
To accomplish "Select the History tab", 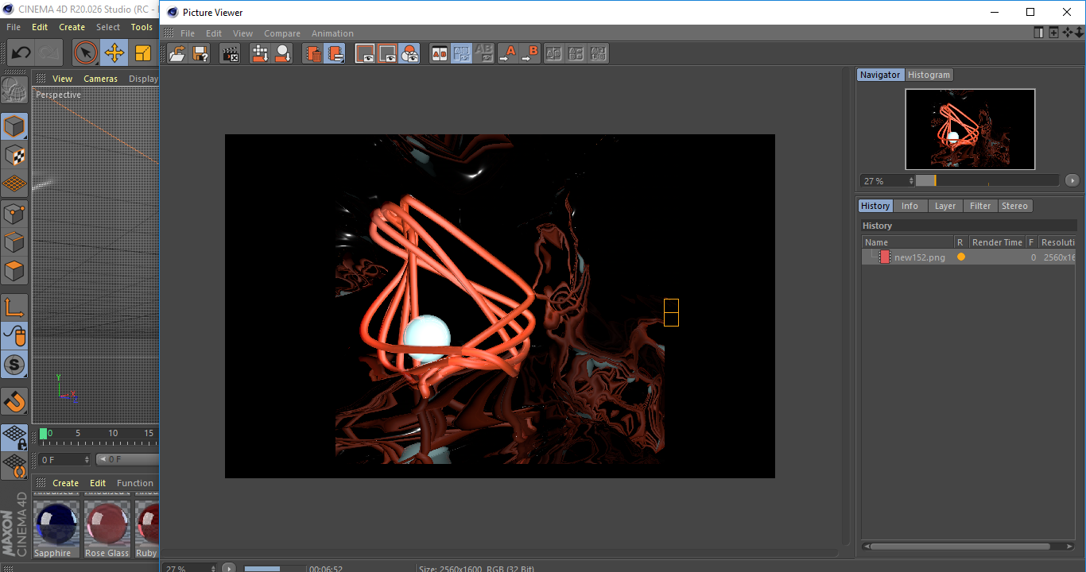I will [x=875, y=206].
